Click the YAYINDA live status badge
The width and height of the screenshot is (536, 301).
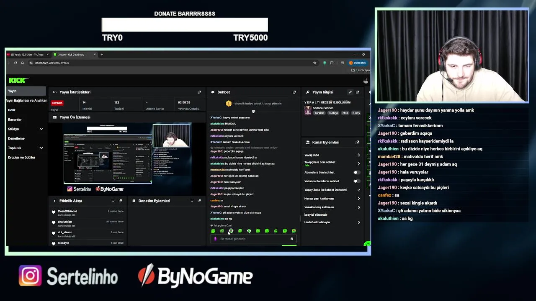point(57,103)
